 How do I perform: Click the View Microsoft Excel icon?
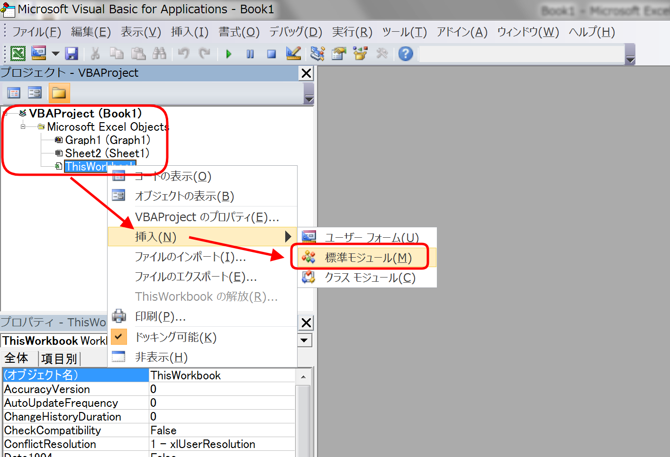(18, 54)
